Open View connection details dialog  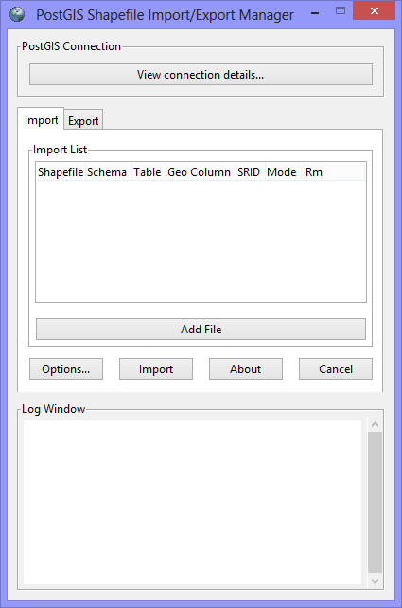[201, 75]
